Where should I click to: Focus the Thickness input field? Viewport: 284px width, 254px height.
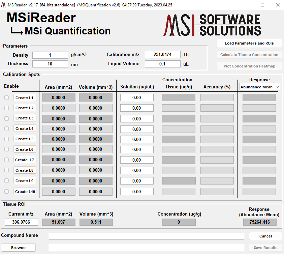point(50,64)
